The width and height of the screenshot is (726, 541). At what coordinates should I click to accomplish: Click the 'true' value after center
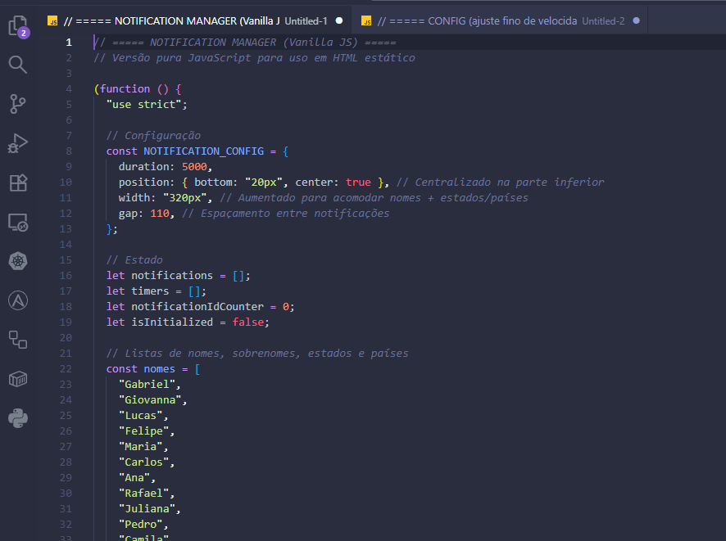(x=358, y=183)
